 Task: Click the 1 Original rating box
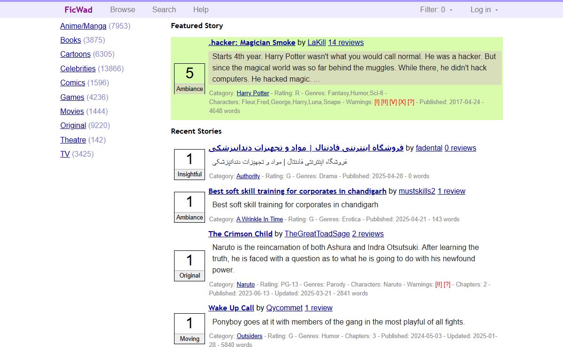(x=190, y=266)
